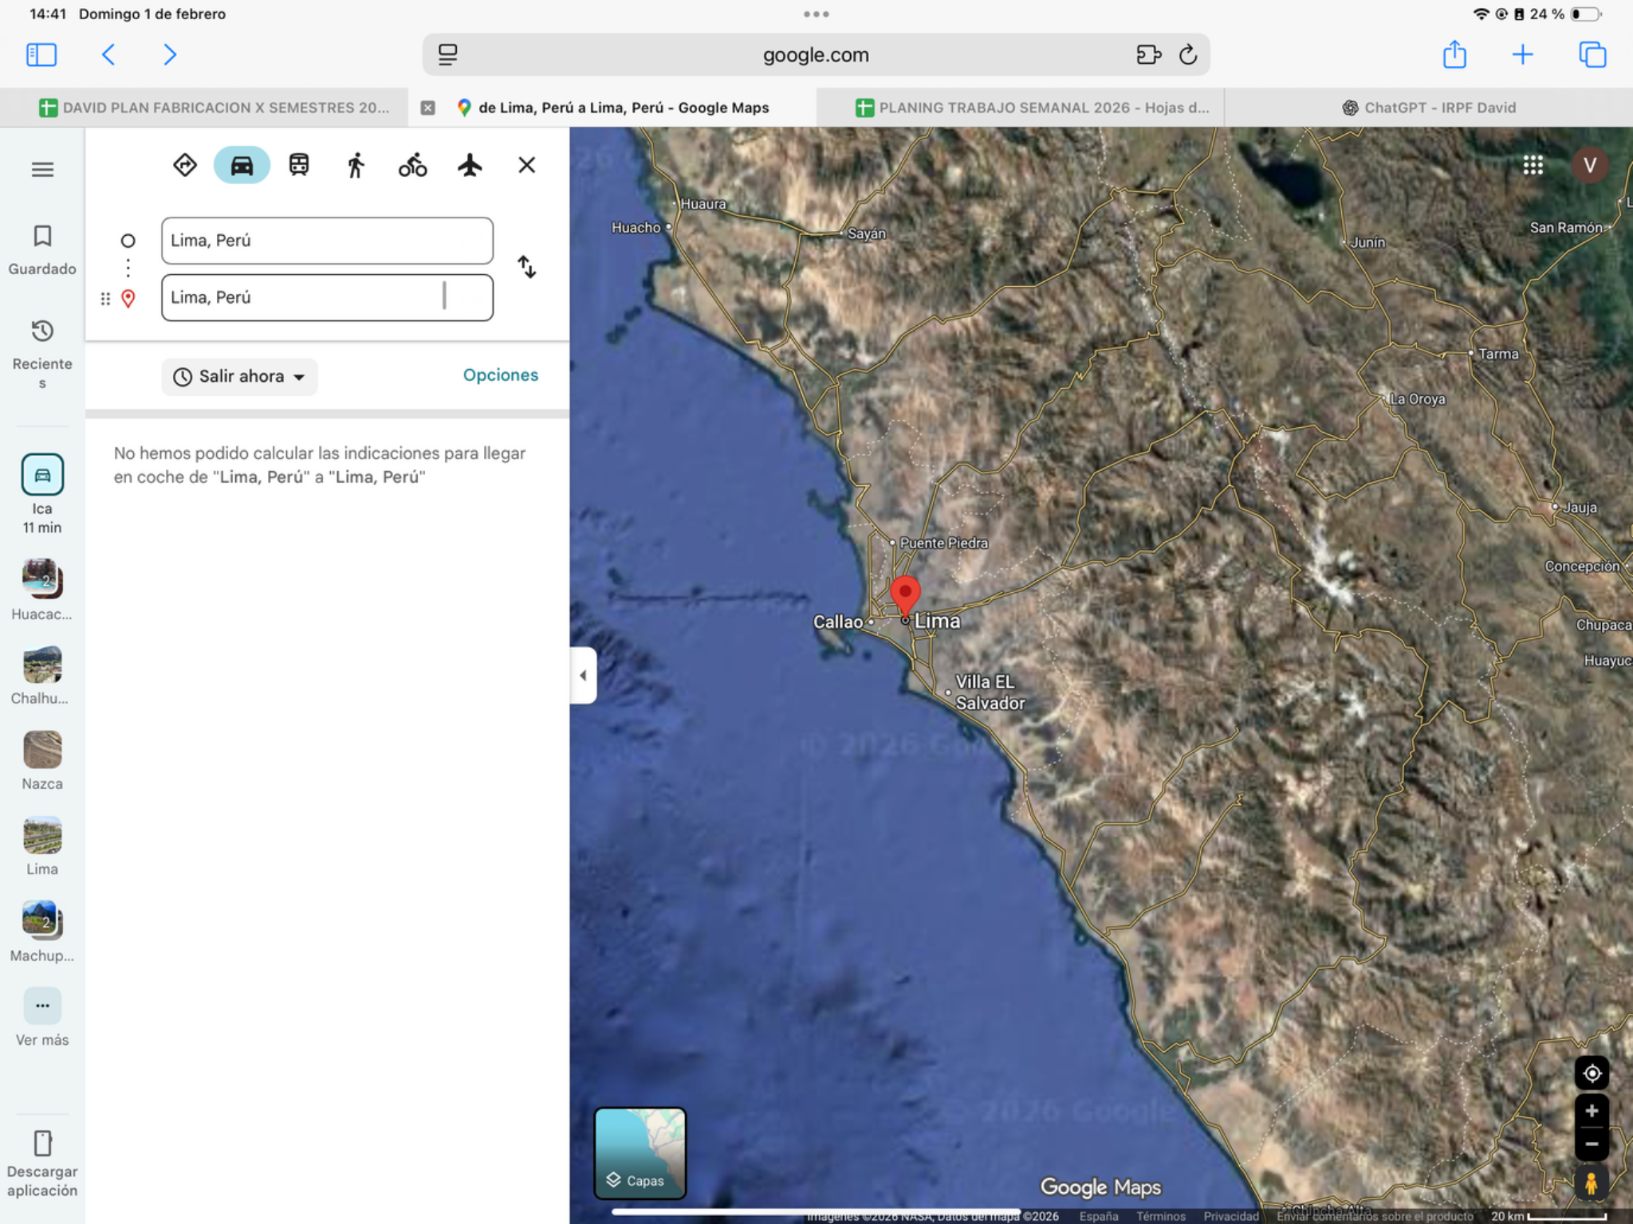Choose the walking directions icon
1633x1224 pixels.
pyautogui.click(x=356, y=165)
